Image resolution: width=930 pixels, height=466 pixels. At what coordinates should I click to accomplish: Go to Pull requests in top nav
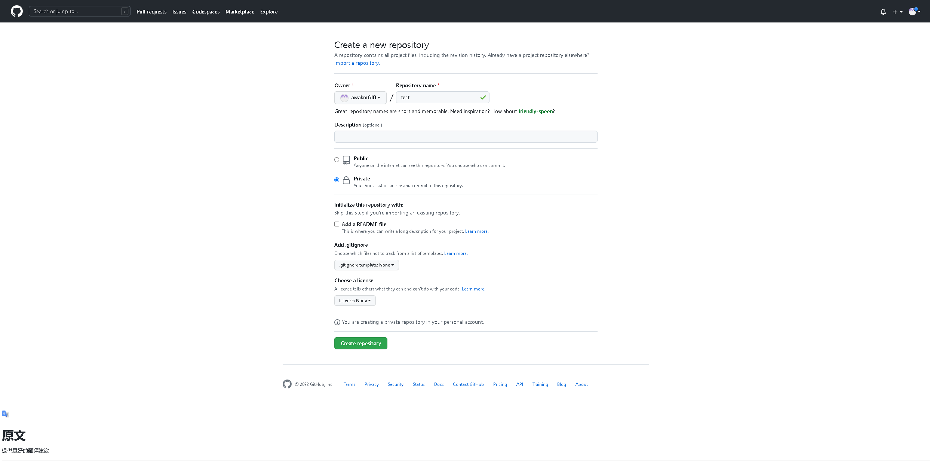pyautogui.click(x=151, y=12)
